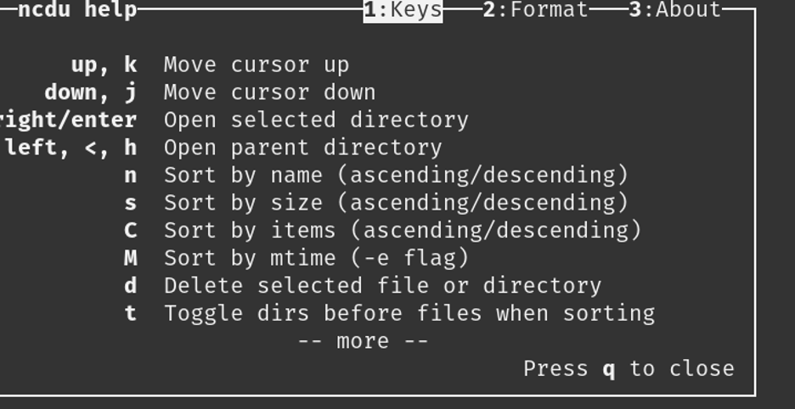Select the "Sort by mtime (-e flag)" line
This screenshot has height=409, width=795.
[x=316, y=258]
